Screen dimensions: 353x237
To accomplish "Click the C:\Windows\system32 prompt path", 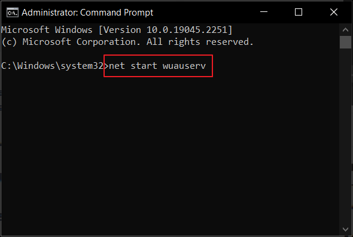I will click(x=52, y=66).
